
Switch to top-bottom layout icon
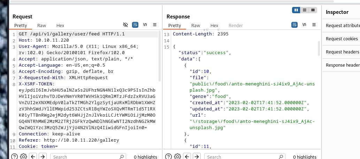click(305, 10)
